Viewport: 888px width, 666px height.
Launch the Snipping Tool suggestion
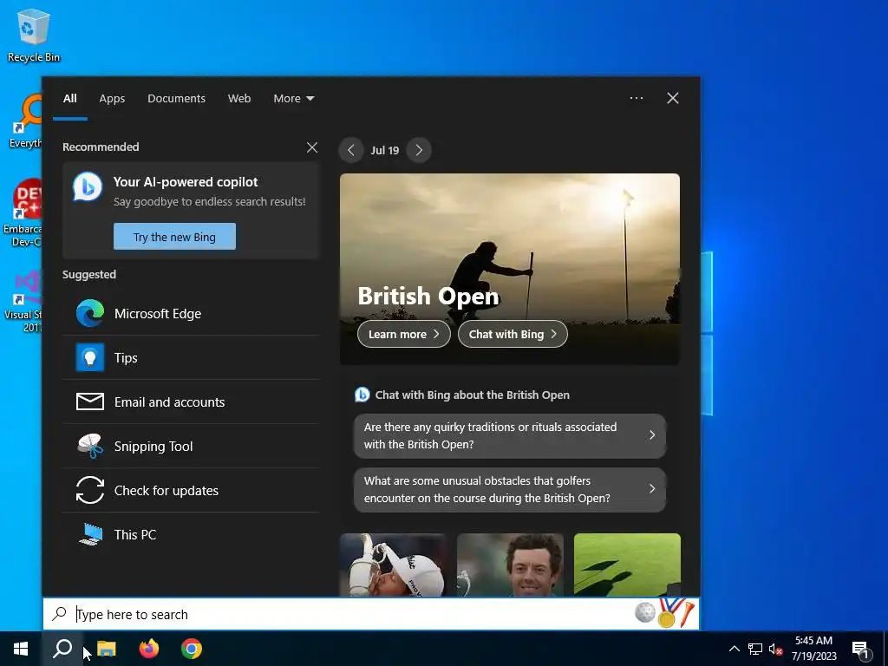[x=191, y=447]
